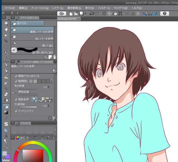Select the Auto select magic wand tool

6,53
